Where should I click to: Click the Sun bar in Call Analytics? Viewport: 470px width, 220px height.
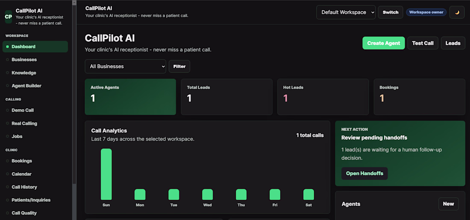click(x=106, y=174)
